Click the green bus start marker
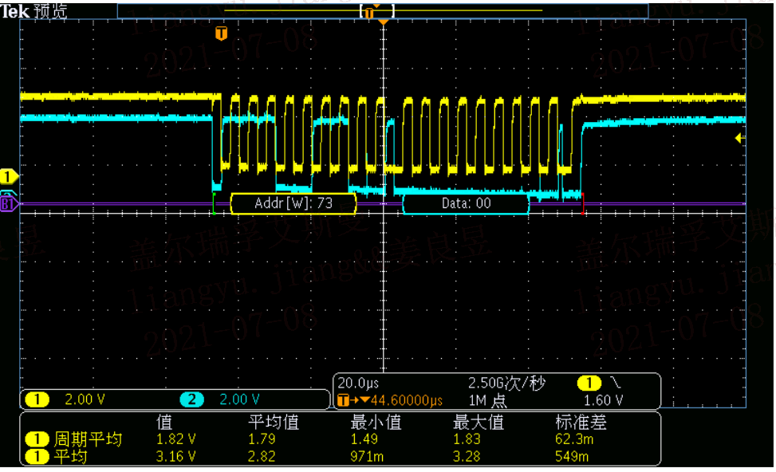This screenshot has height=472, width=776. point(214,203)
